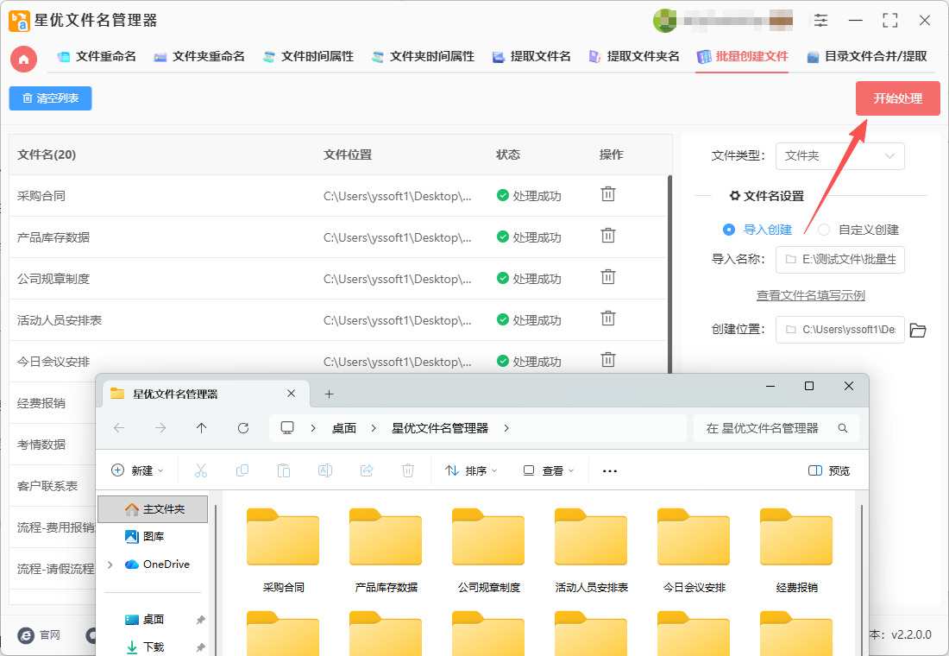This screenshot has width=949, height=656.
Task: Toggle the 预览 preview pane
Action: tap(829, 470)
